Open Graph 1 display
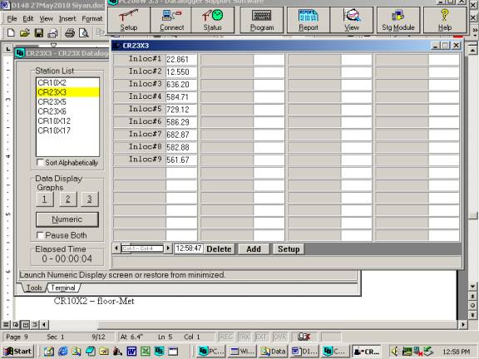 click(45, 199)
